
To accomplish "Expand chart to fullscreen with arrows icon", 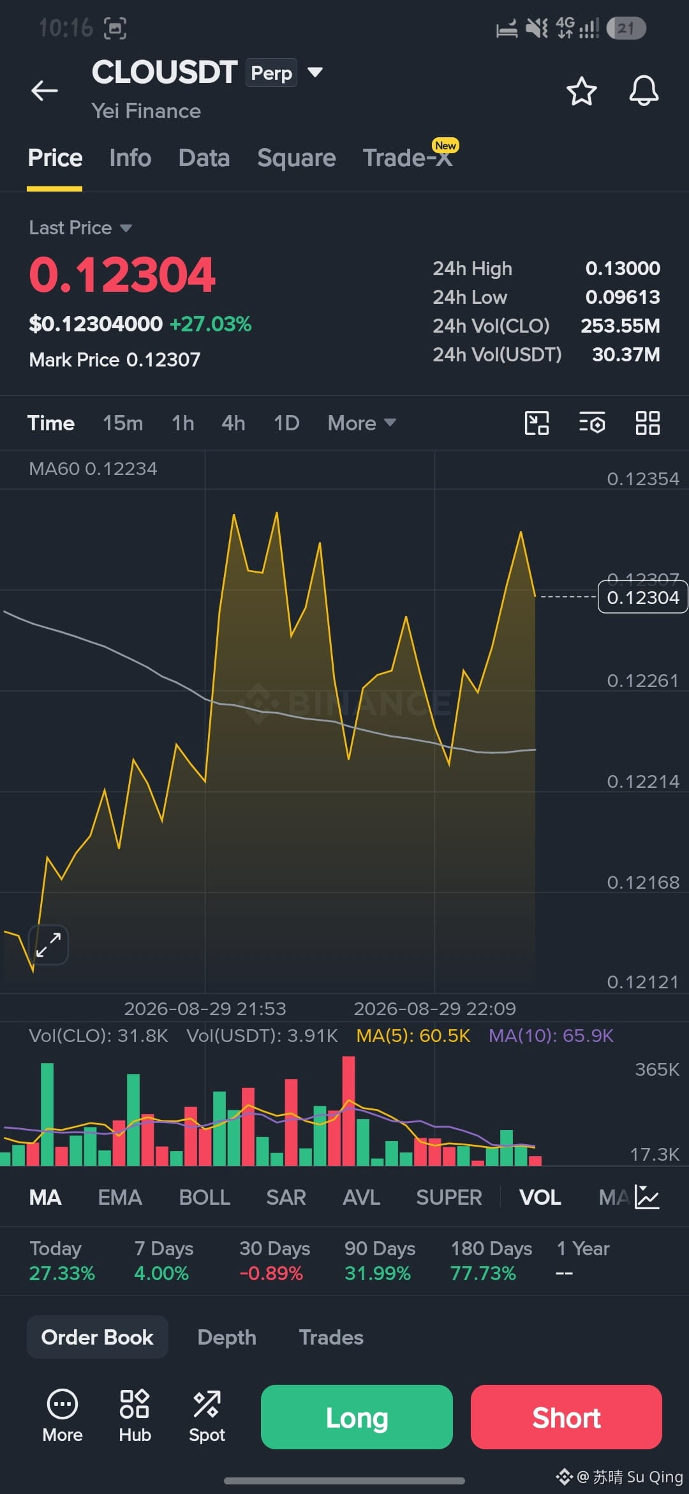I will tap(48, 945).
